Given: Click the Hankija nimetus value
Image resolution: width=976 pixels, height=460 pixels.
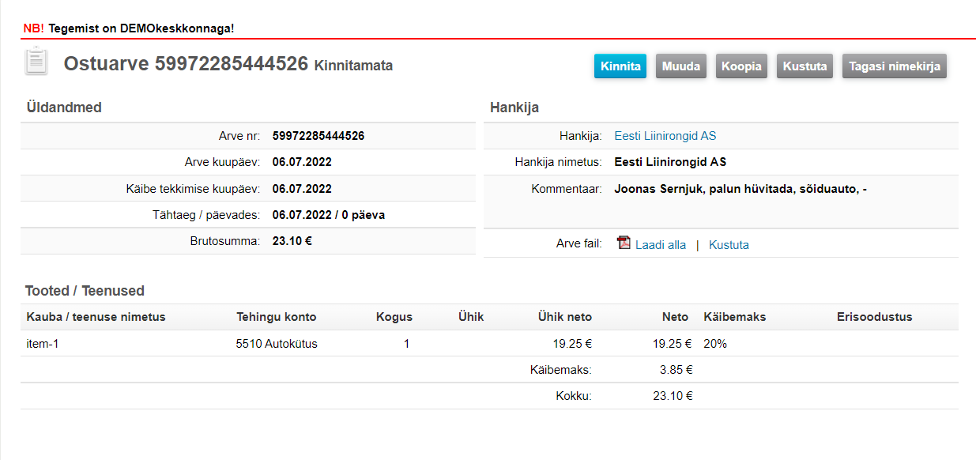Looking at the screenshot, I should click(670, 162).
